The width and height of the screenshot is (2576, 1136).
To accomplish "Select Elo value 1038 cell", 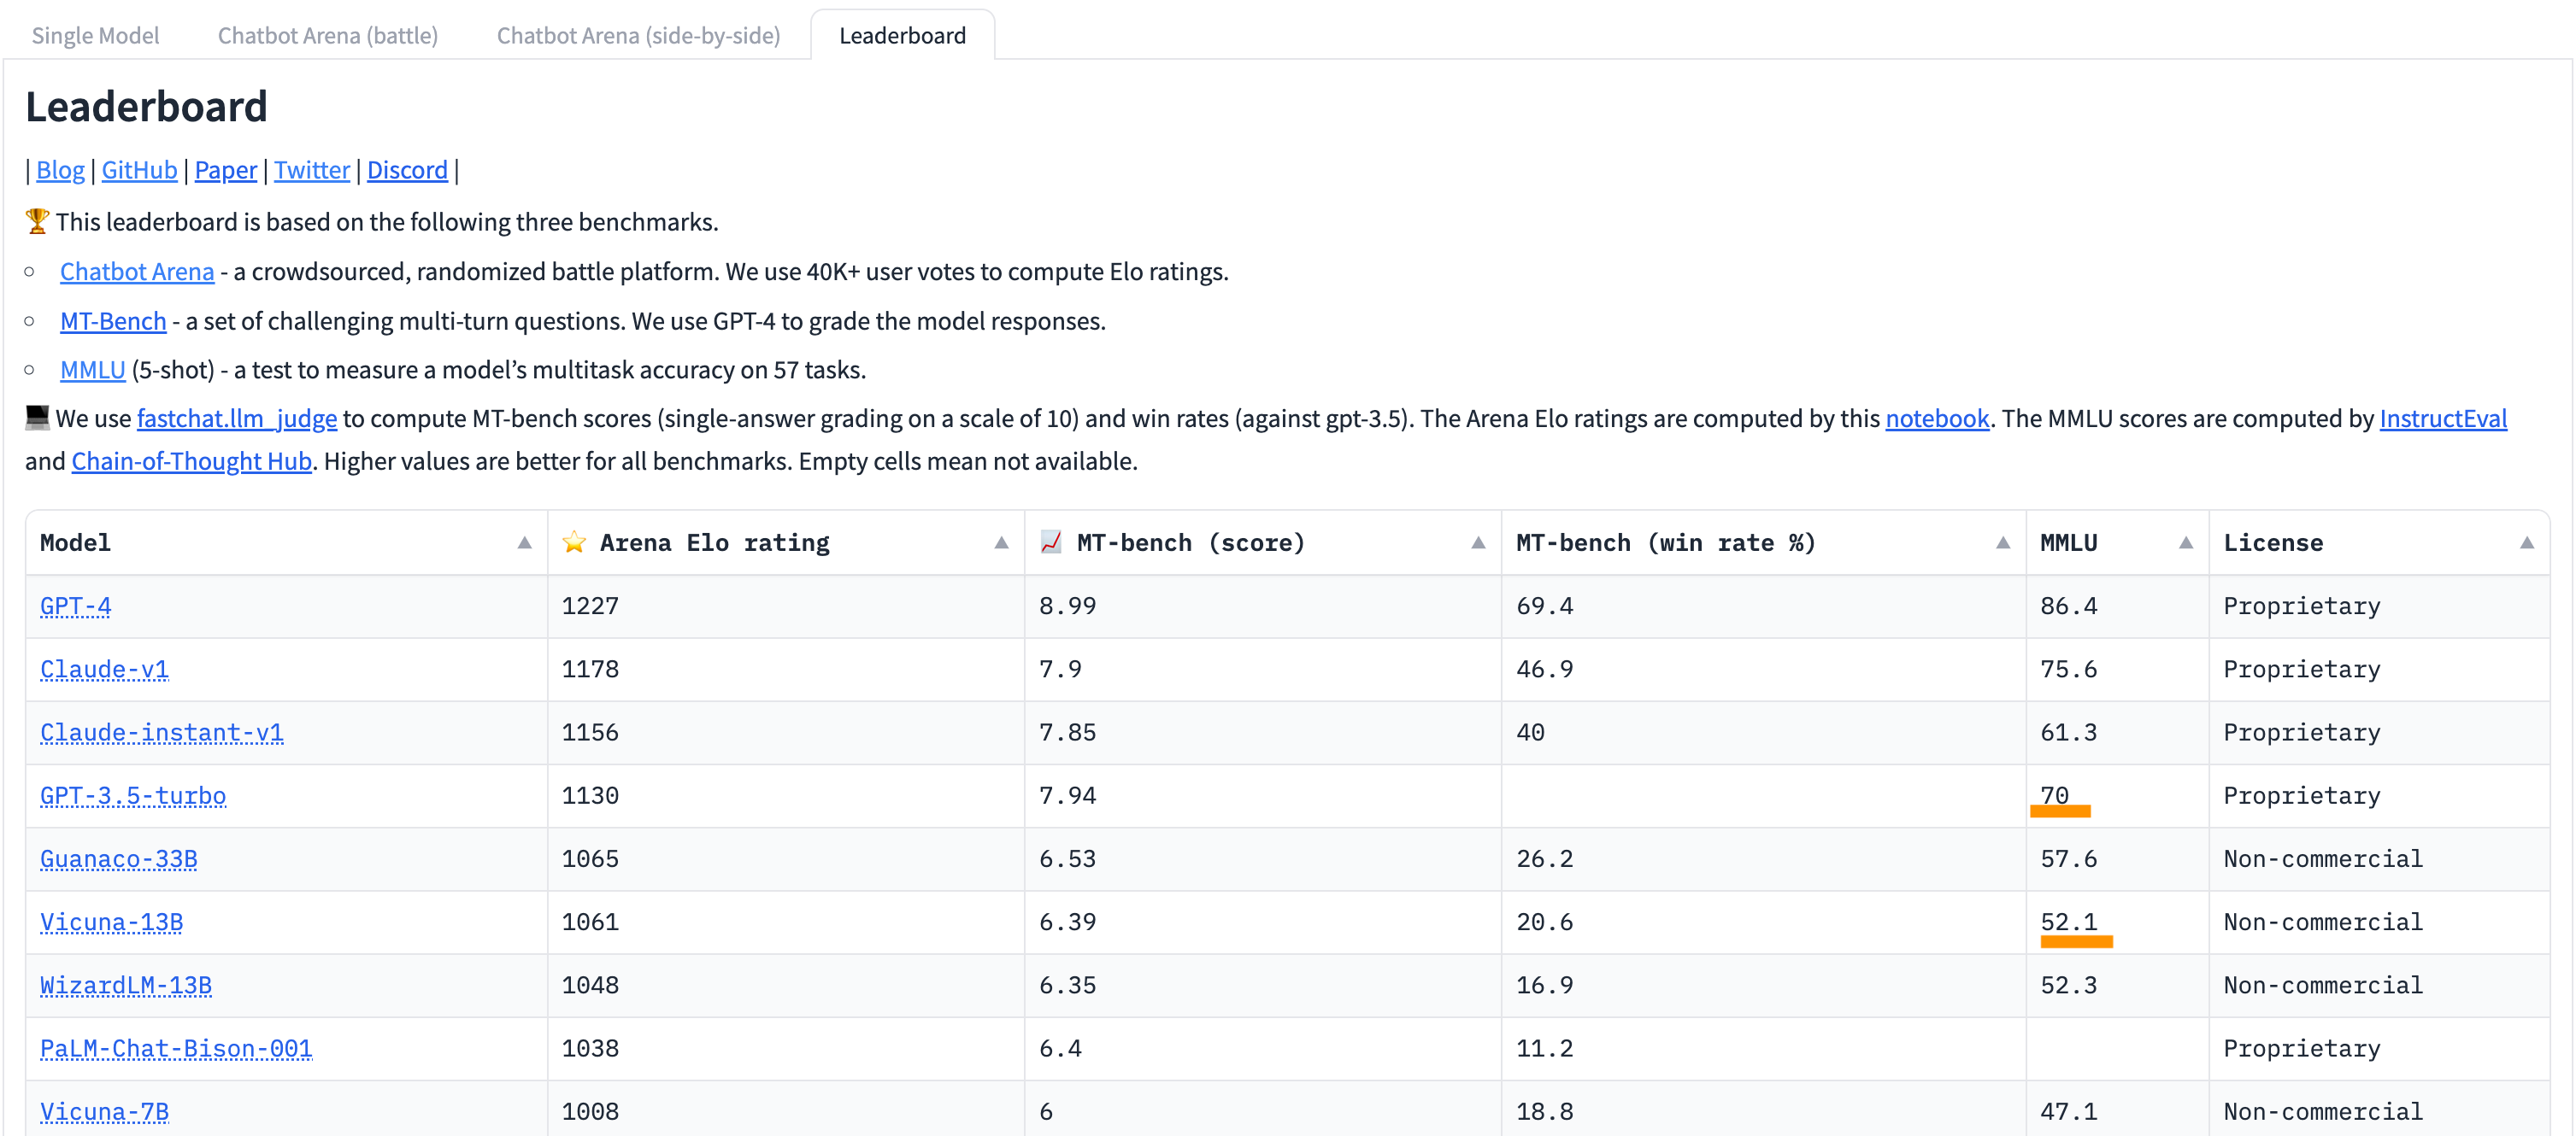I will pyautogui.click(x=785, y=1049).
